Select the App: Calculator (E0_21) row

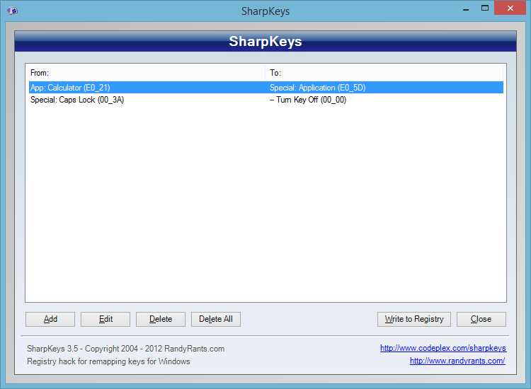click(266, 88)
